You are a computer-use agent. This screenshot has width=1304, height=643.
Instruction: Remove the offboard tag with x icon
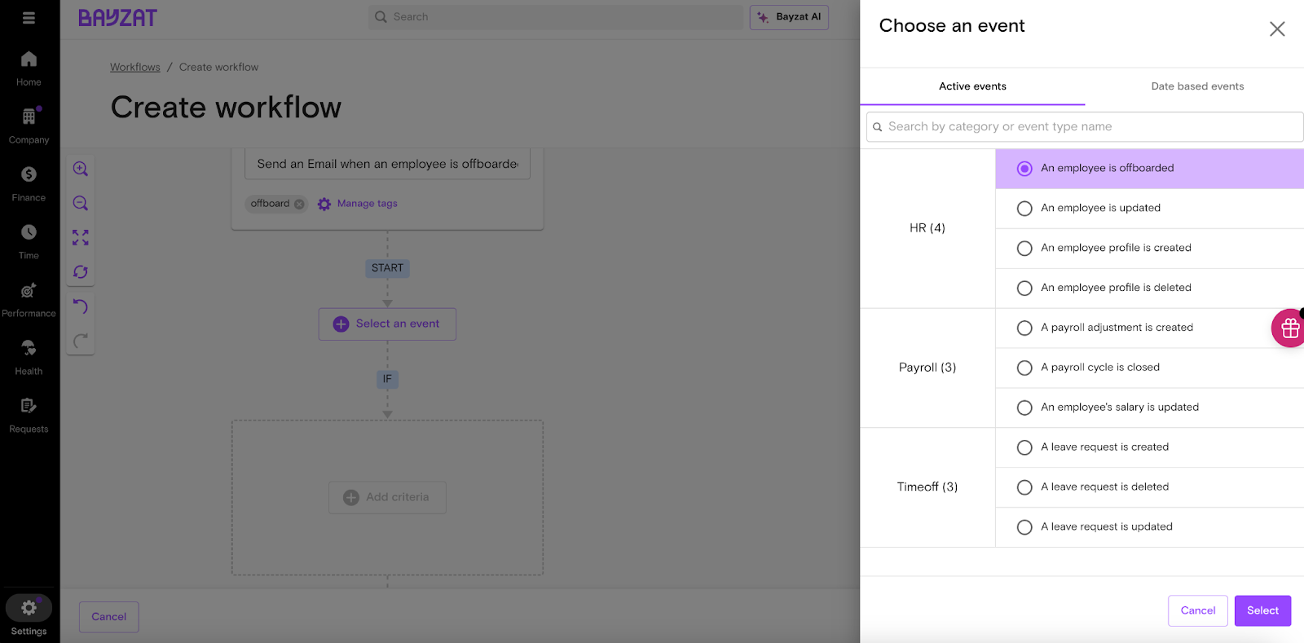tap(299, 204)
